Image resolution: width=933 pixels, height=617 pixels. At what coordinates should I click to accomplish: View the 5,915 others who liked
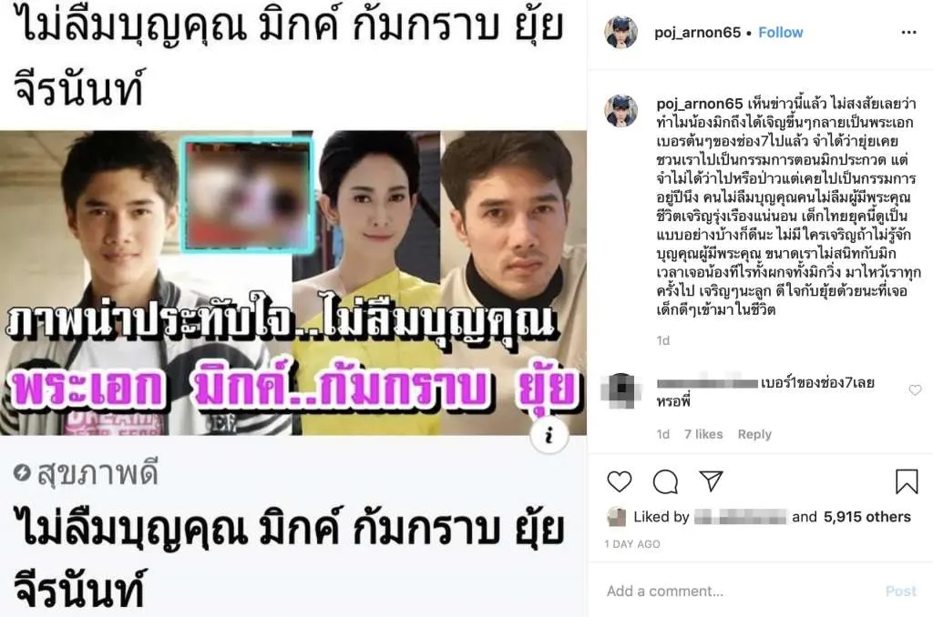coord(867,517)
